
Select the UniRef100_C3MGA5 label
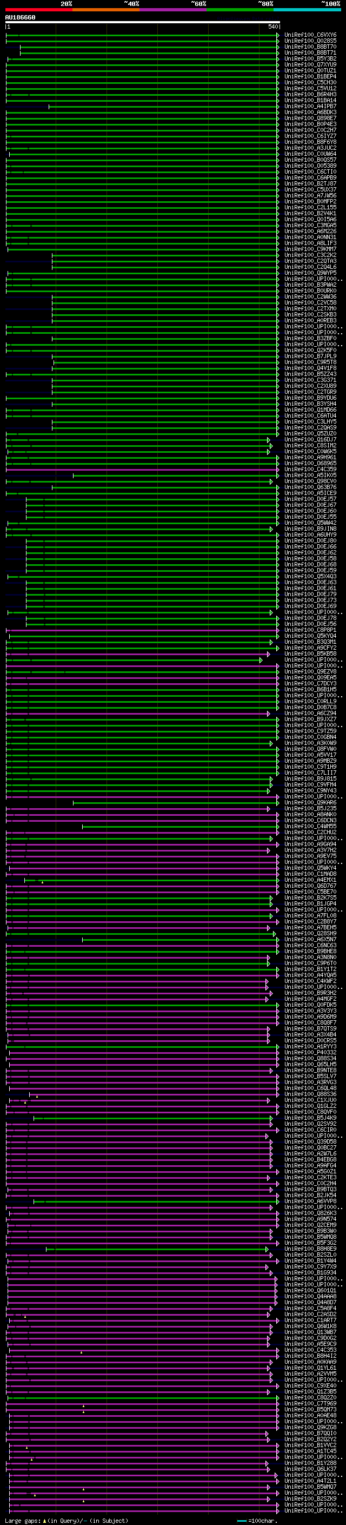point(310,226)
